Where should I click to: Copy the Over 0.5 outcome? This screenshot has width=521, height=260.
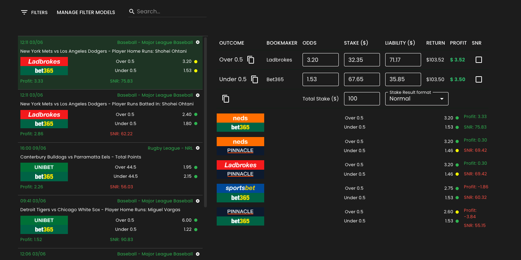click(x=251, y=60)
